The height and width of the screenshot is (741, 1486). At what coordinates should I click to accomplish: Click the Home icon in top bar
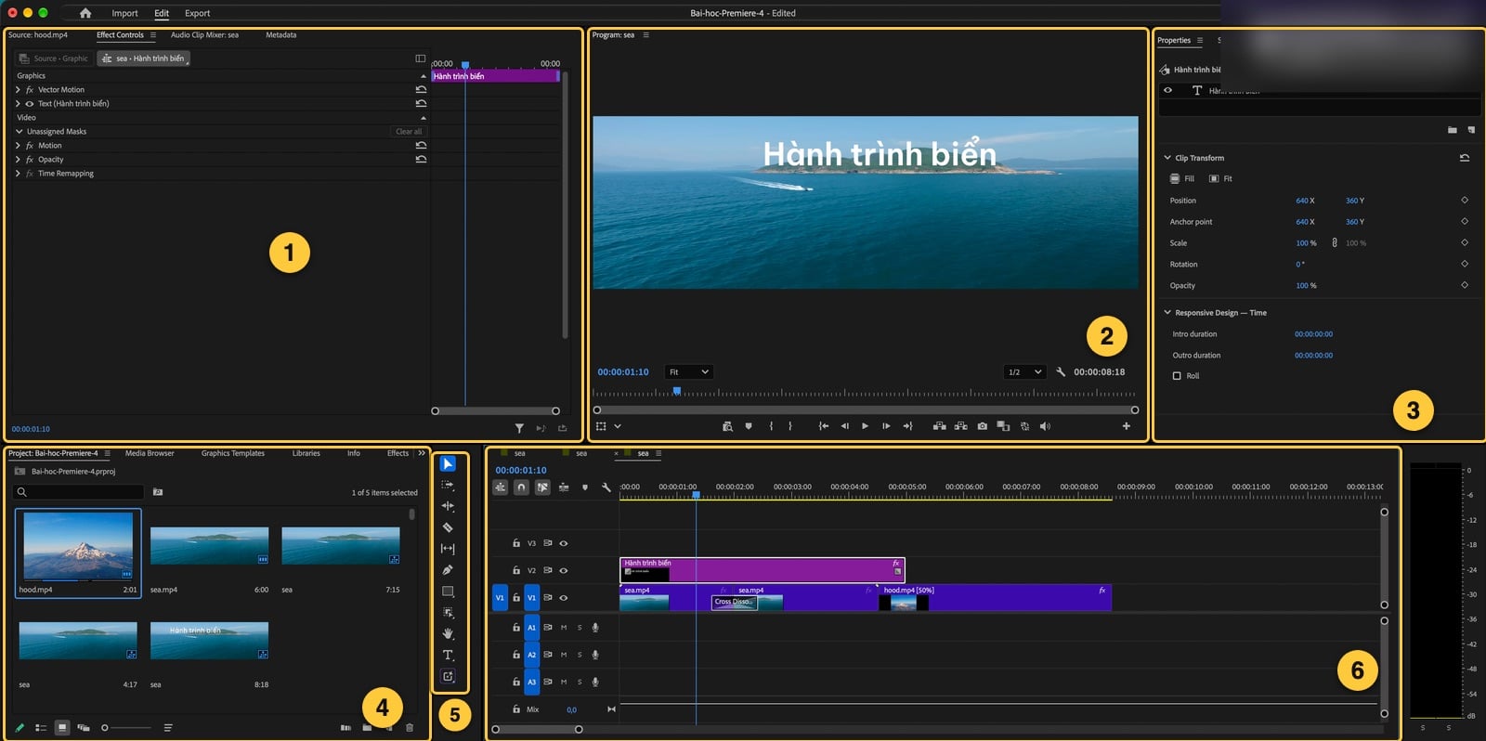click(85, 13)
